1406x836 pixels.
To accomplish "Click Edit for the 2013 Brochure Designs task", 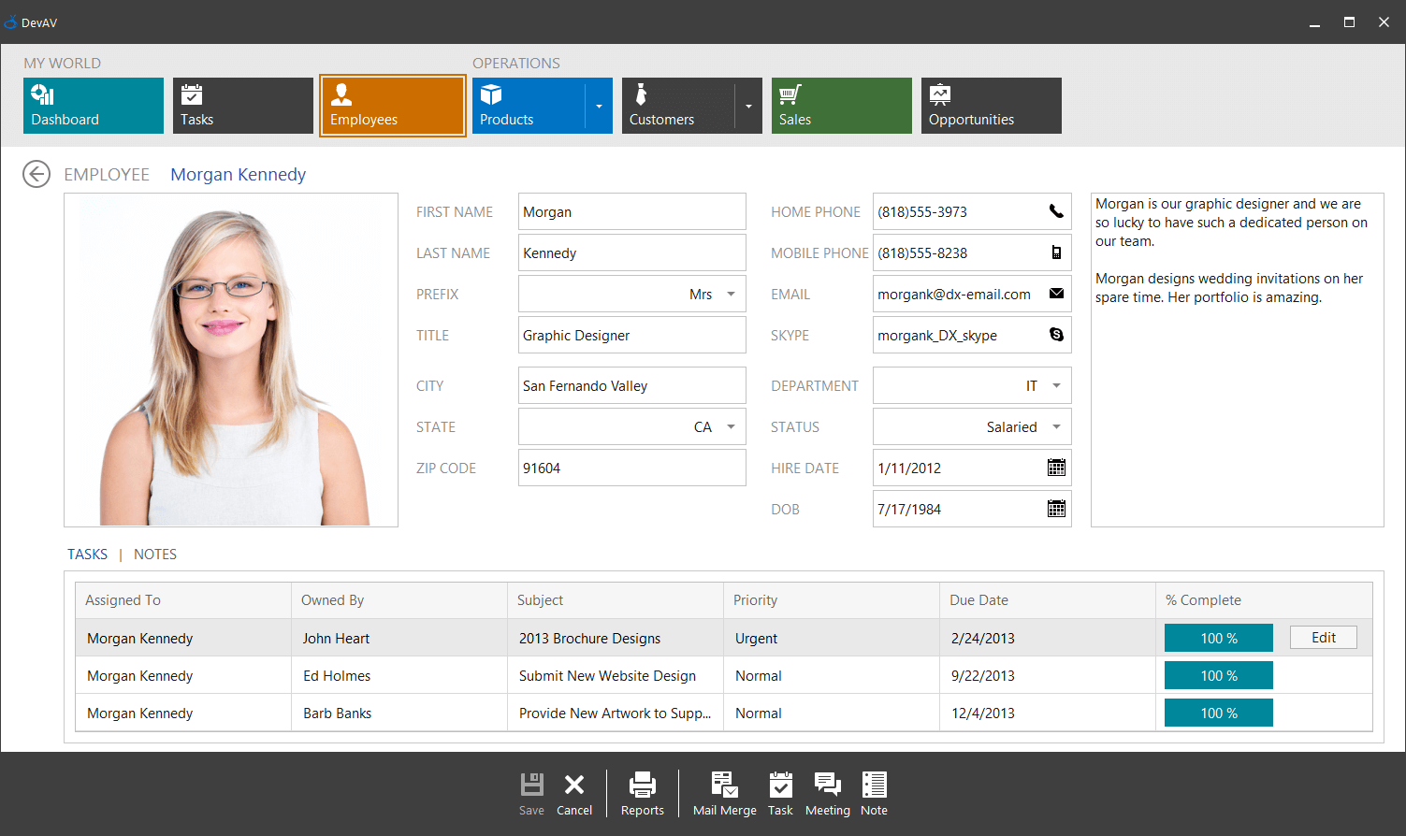I will (x=1323, y=637).
